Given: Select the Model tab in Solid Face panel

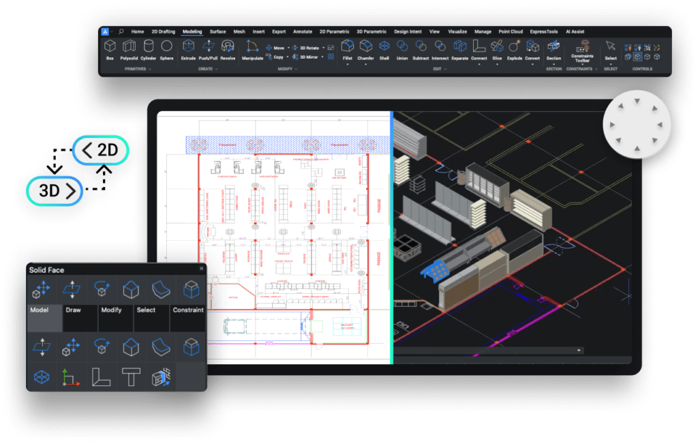Looking at the screenshot, I should 44,318.
